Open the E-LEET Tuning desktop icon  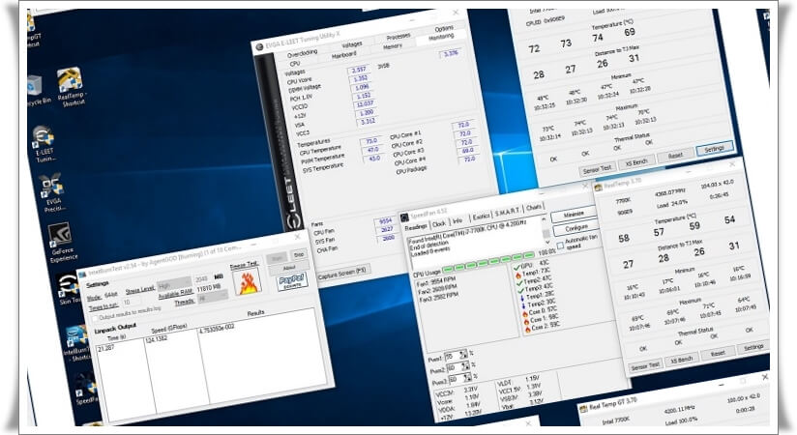(44, 144)
